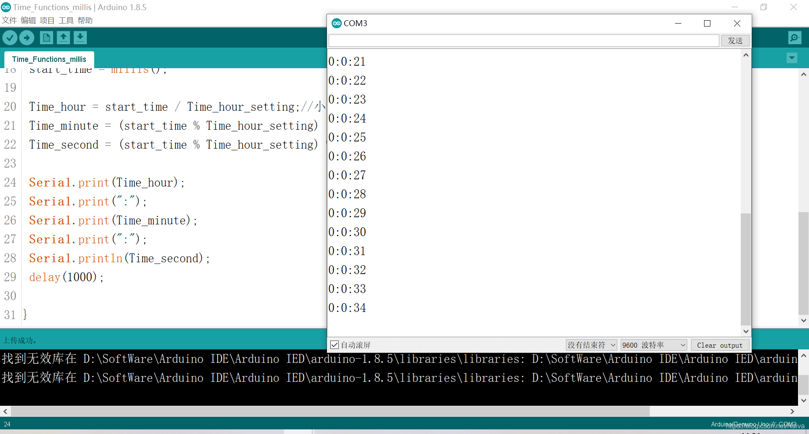Click the Arduino logo in the IDE title bar
This screenshot has height=434, width=809.
click(x=5, y=7)
